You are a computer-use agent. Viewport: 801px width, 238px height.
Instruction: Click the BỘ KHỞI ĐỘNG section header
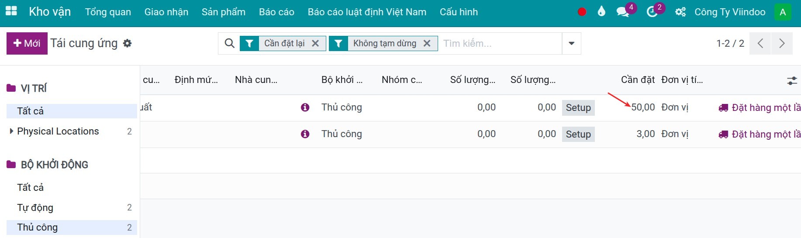(x=55, y=165)
